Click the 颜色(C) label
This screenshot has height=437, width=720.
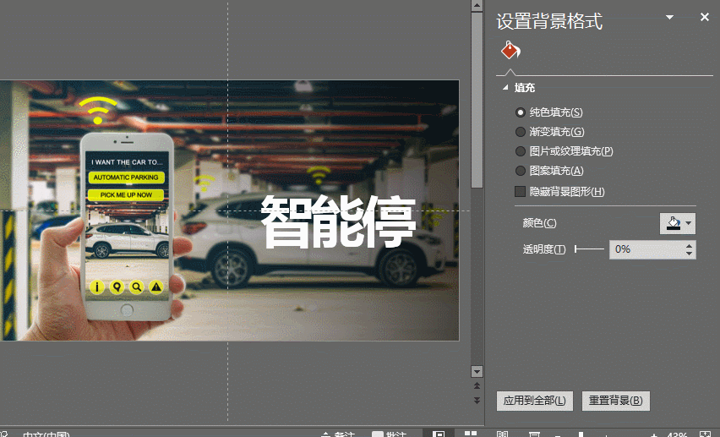tap(539, 223)
